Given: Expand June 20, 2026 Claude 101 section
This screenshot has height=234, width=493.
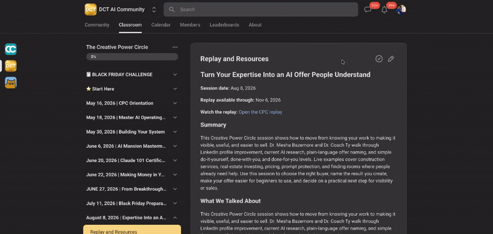Looking at the screenshot, I should point(132,160).
